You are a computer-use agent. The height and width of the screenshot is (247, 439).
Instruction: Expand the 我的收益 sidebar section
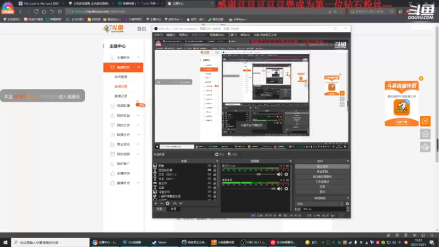click(x=138, y=115)
